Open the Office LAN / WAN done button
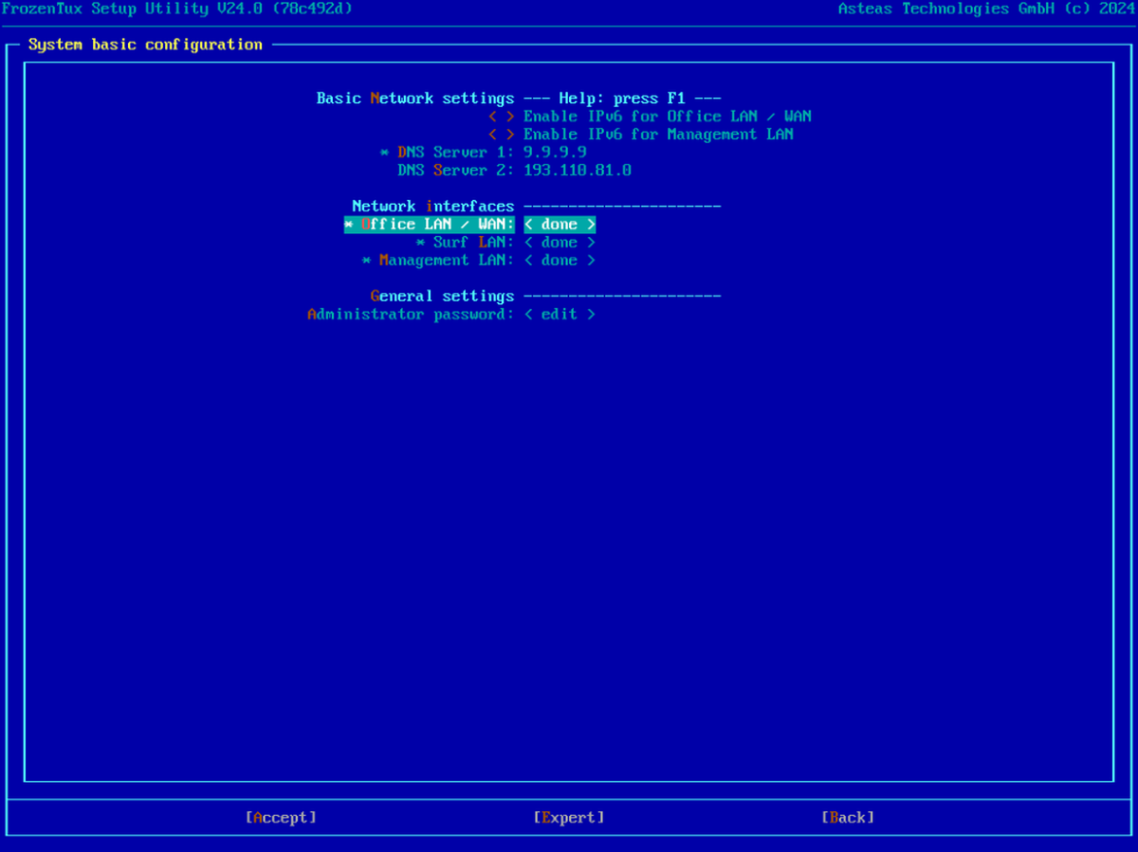This screenshot has width=1138, height=852. 560,225
